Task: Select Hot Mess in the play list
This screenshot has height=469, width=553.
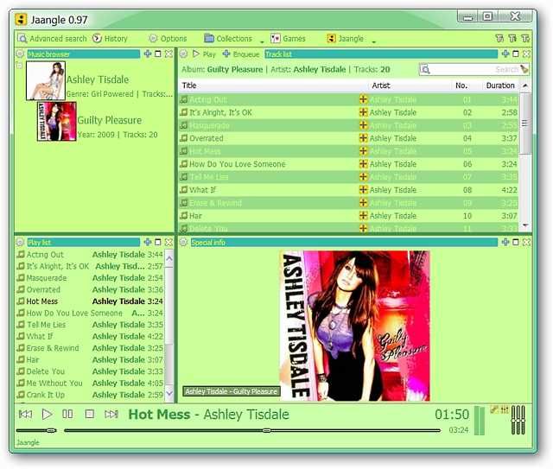Action: [x=90, y=301]
